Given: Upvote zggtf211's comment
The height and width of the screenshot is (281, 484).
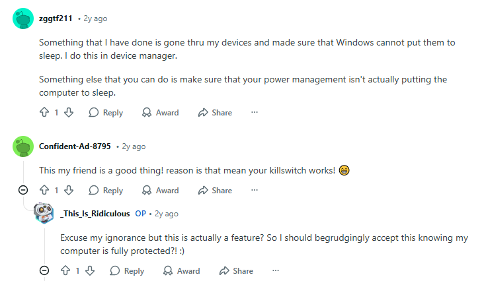Looking at the screenshot, I should tap(44, 113).
